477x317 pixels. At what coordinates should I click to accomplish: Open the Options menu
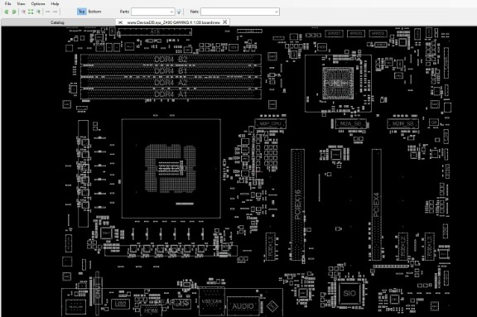pyautogui.click(x=38, y=3)
